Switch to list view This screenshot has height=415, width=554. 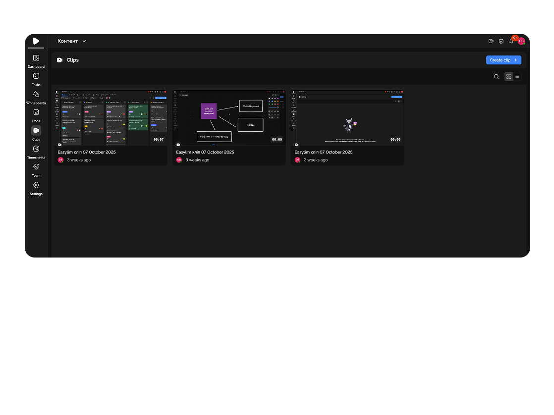point(517,76)
